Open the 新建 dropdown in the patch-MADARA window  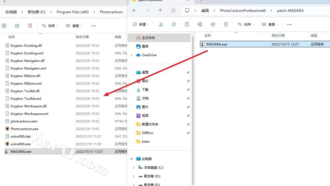point(141,24)
